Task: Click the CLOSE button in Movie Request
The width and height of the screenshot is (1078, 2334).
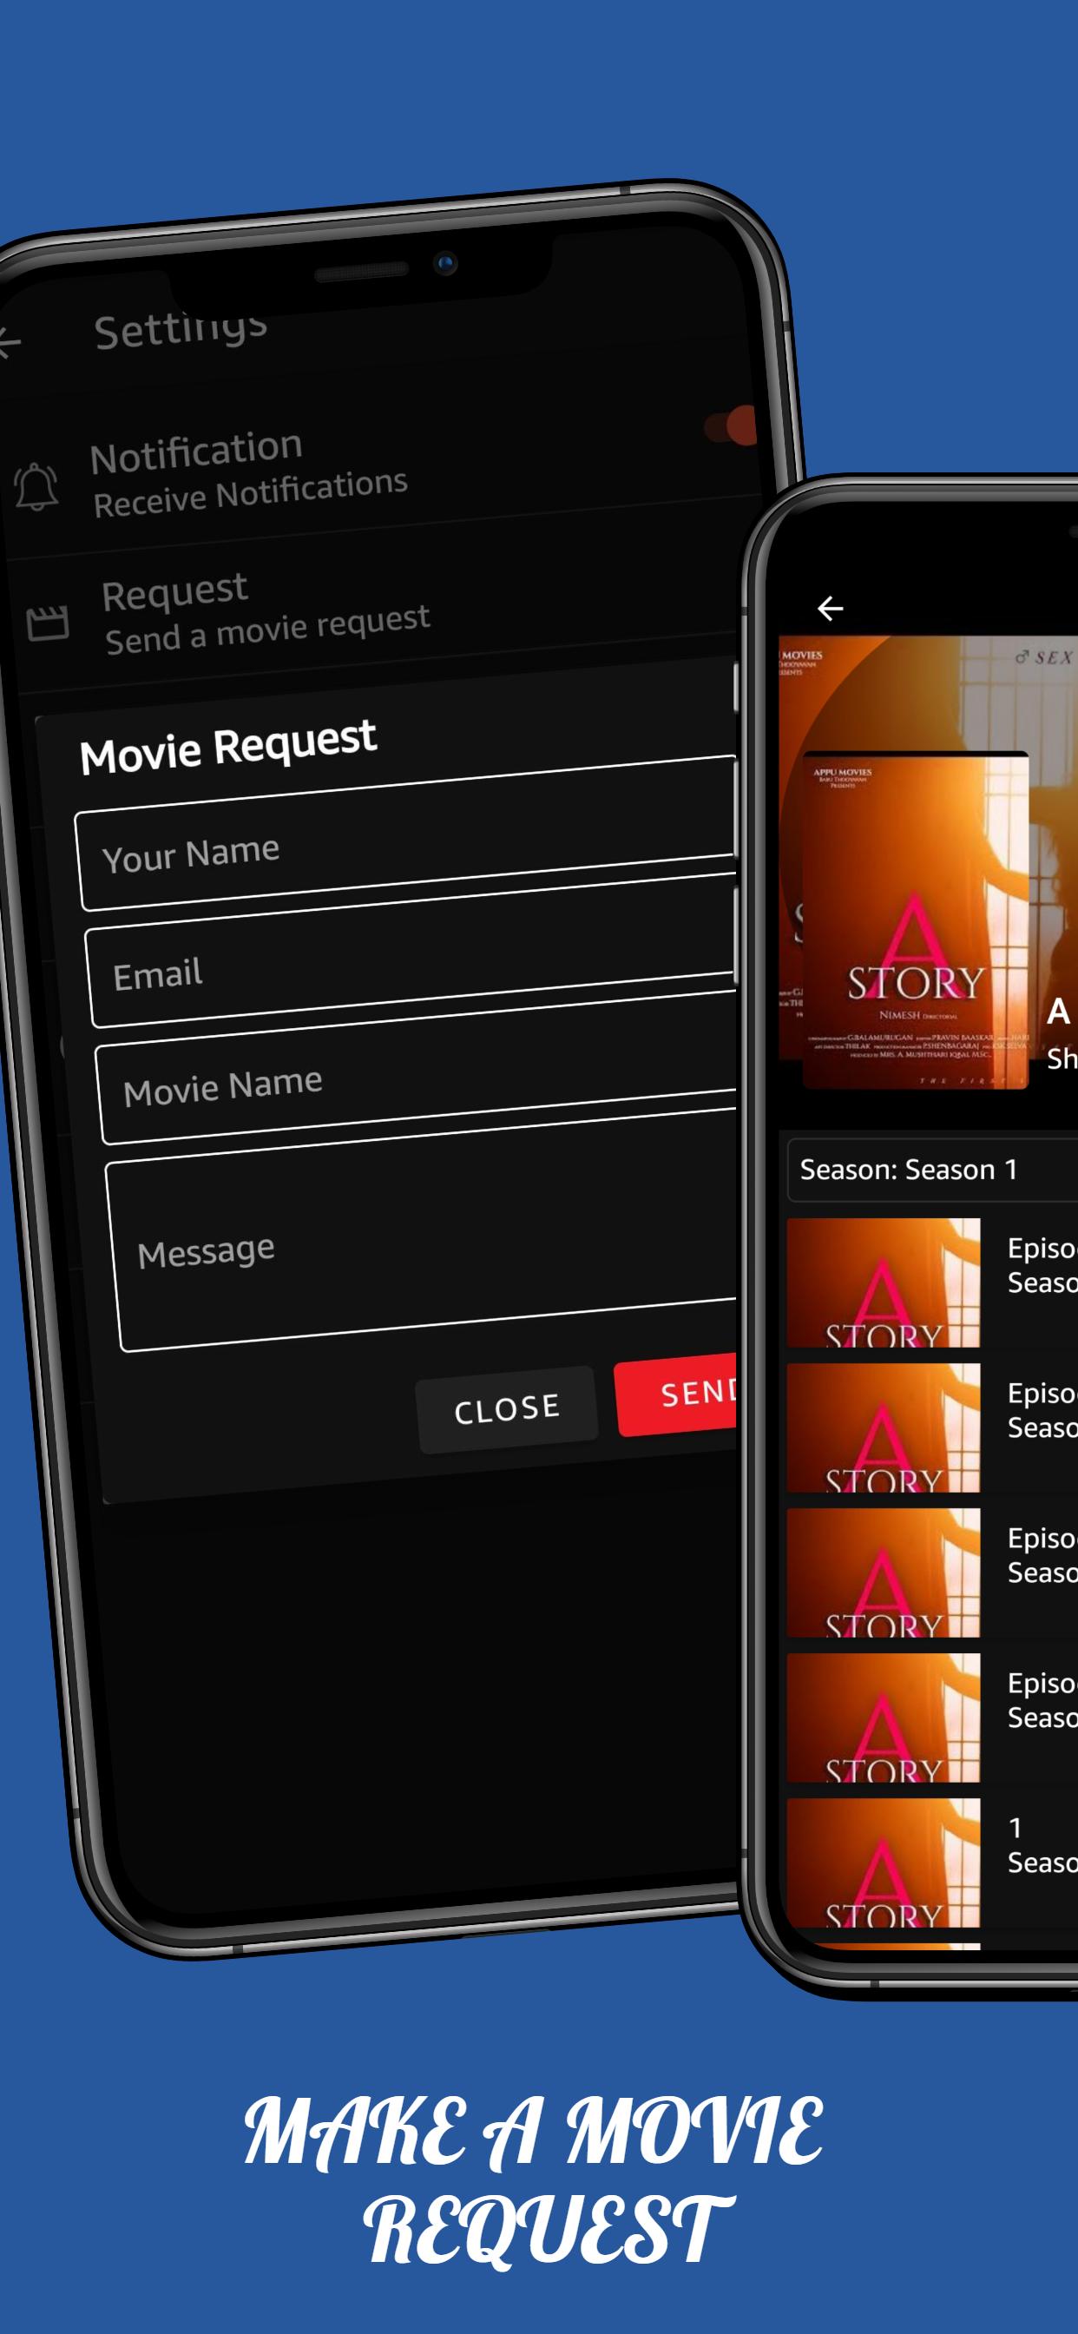Action: (x=506, y=1409)
